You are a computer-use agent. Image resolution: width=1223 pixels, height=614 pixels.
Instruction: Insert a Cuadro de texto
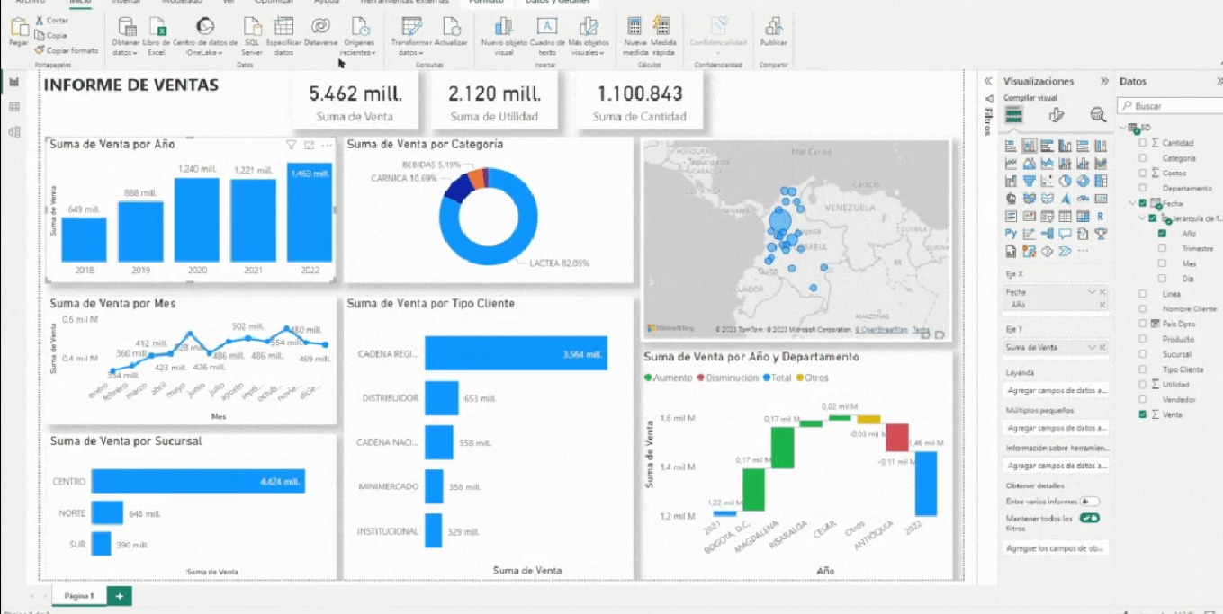(x=547, y=28)
